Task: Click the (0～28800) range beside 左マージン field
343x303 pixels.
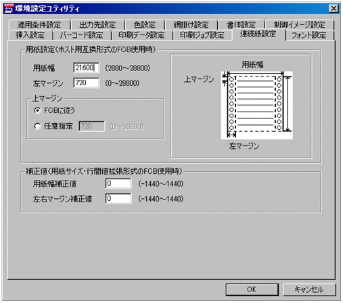Action: point(122,83)
